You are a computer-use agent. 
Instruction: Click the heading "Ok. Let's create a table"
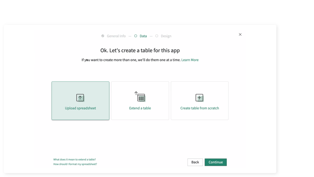(140, 50)
